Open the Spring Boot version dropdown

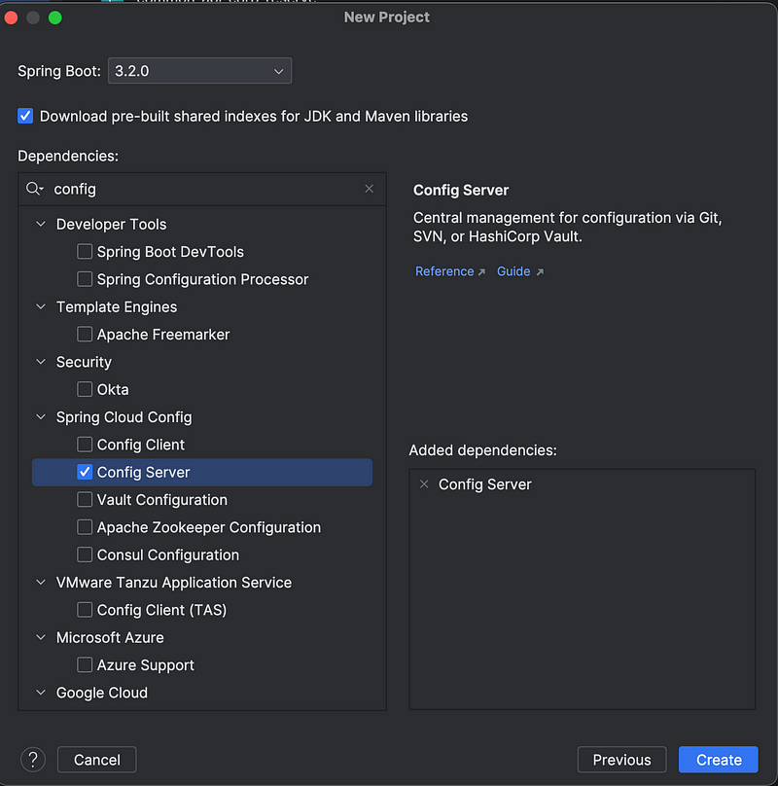click(199, 71)
